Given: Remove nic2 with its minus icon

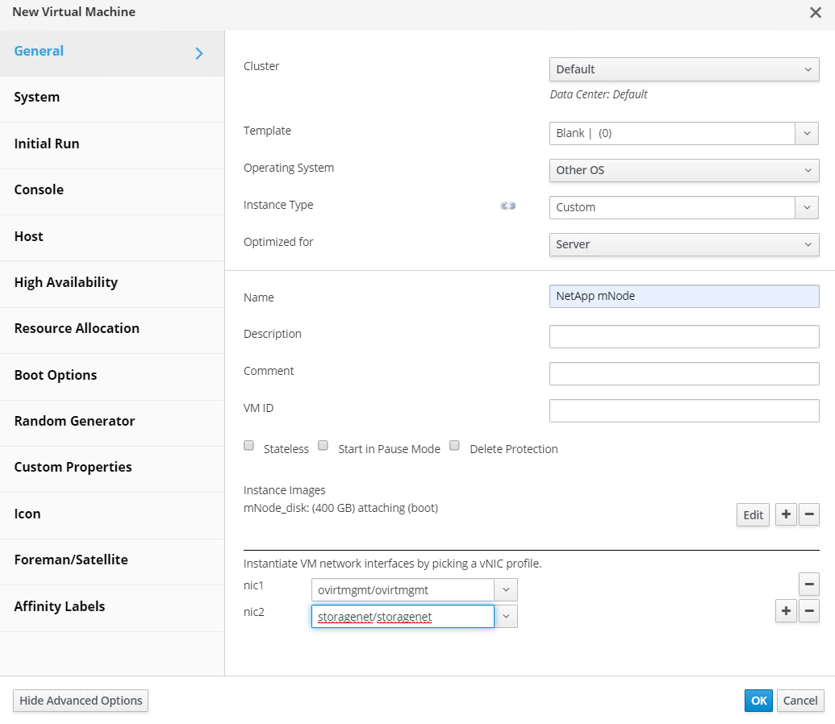Looking at the screenshot, I should click(809, 611).
